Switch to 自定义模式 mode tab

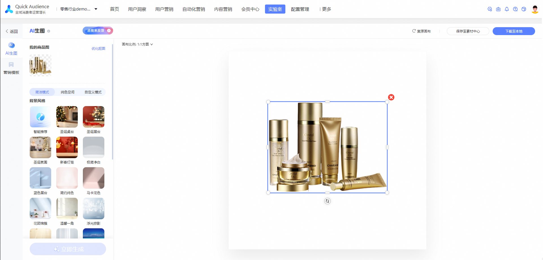click(93, 92)
